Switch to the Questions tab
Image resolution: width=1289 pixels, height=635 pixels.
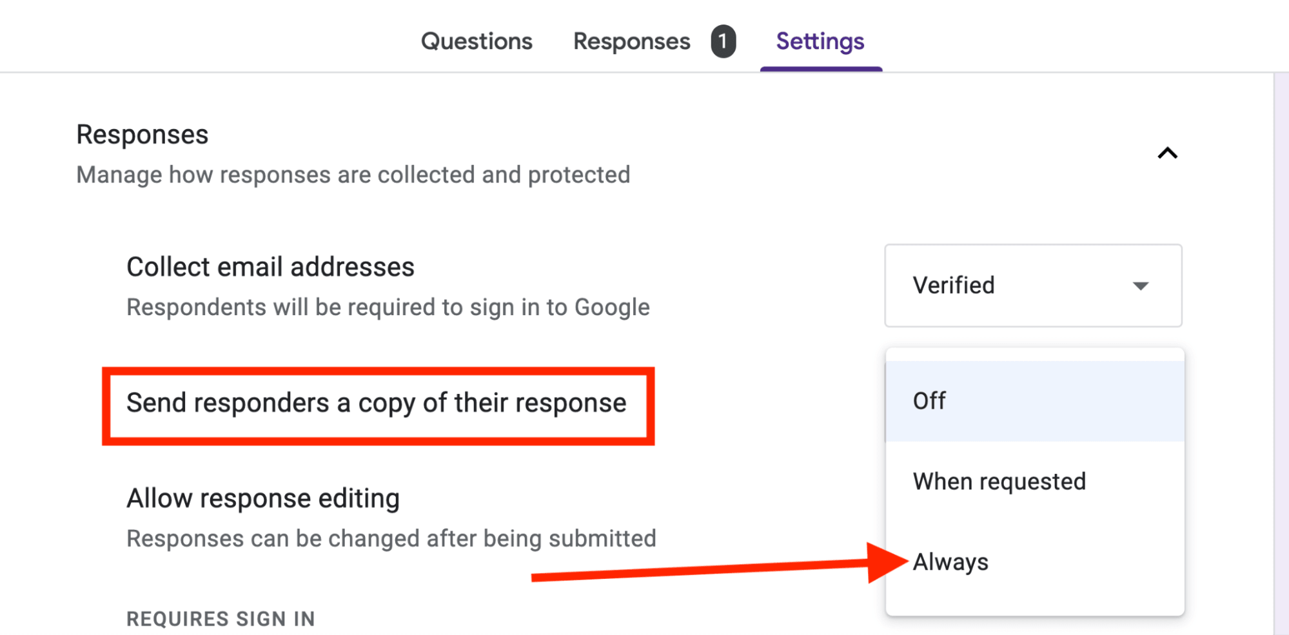(477, 41)
